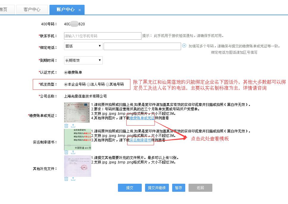Expand the 长期有效 到期时间 dropdown
Screen dimensions: 288x204
coord(83,61)
